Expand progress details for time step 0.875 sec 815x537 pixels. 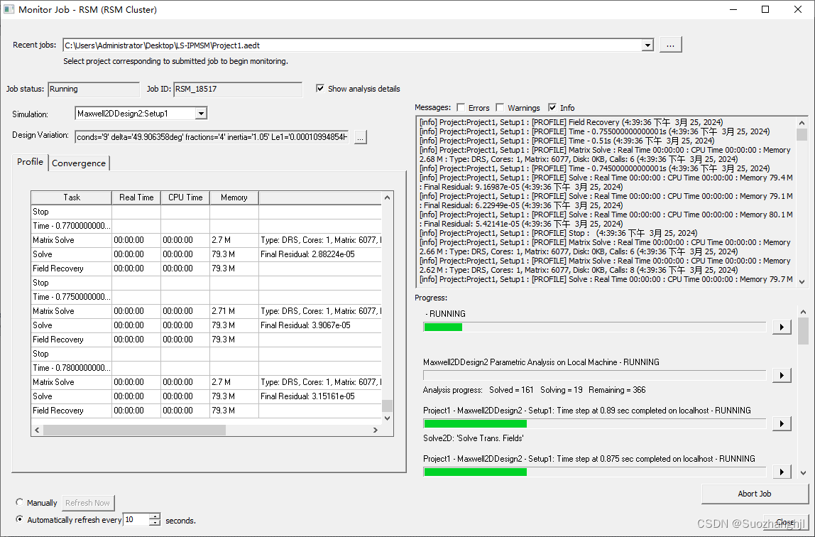782,471
